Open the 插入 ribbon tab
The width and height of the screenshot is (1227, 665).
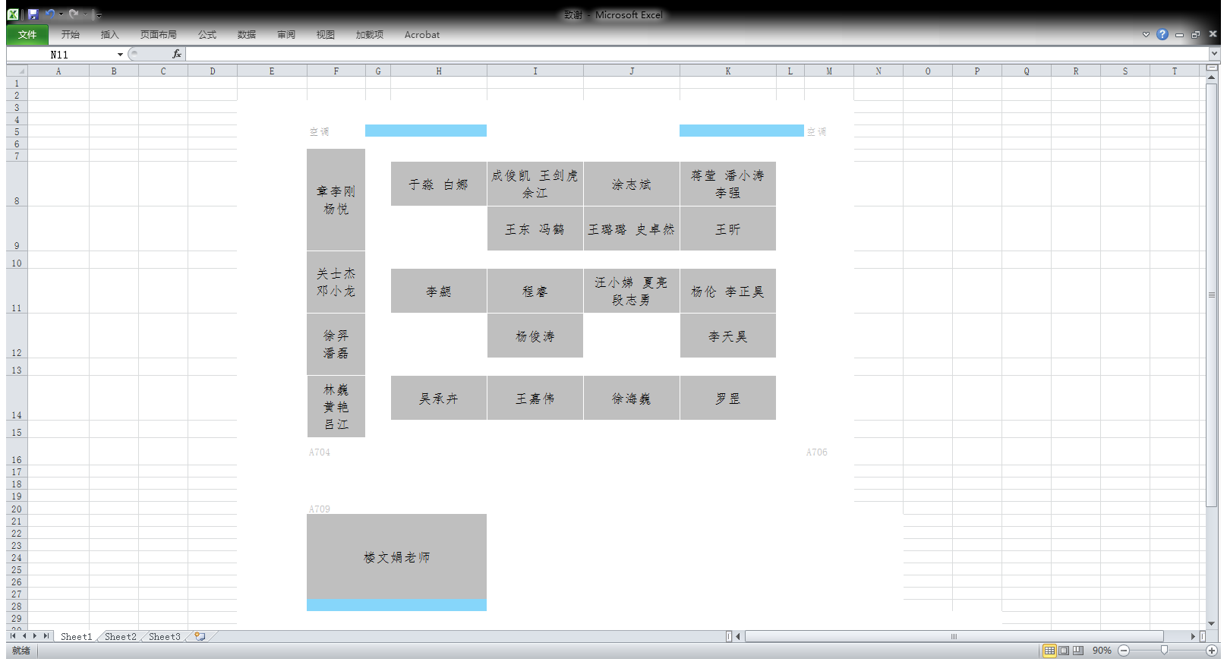(x=110, y=35)
